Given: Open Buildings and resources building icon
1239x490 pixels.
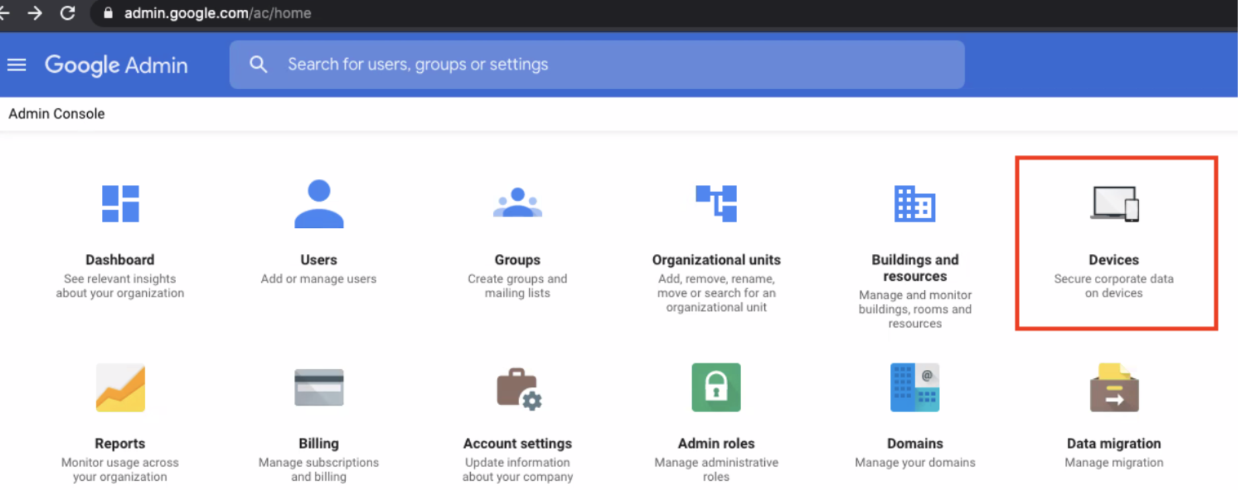Looking at the screenshot, I should (915, 203).
